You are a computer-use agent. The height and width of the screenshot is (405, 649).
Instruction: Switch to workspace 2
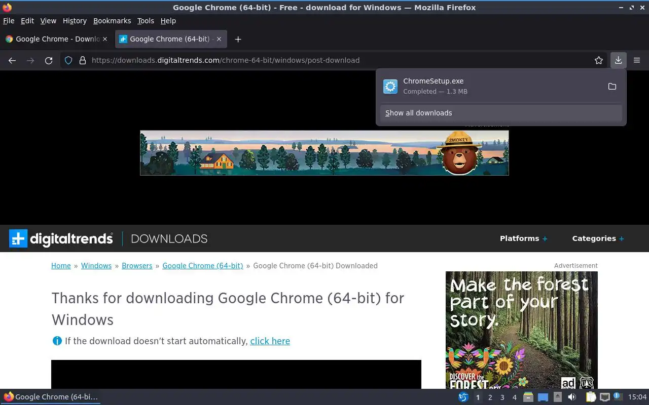point(490,397)
